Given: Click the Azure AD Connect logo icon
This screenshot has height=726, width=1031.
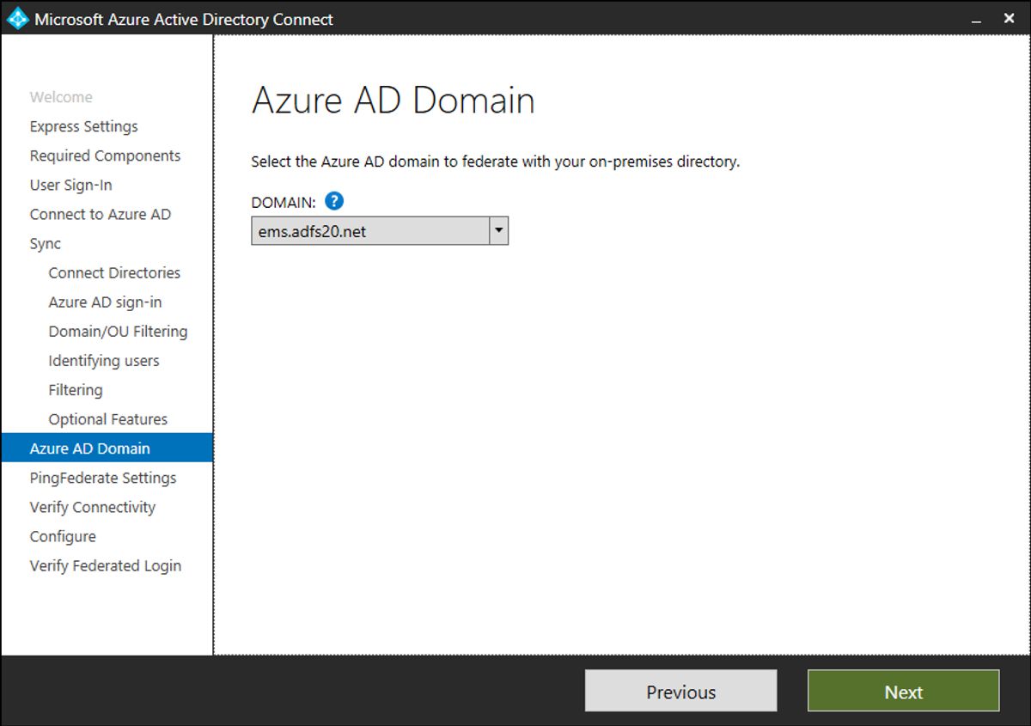Looking at the screenshot, I should (x=17, y=18).
